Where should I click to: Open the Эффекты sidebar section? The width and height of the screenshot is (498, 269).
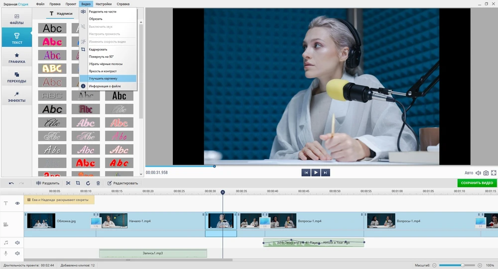[16, 96]
